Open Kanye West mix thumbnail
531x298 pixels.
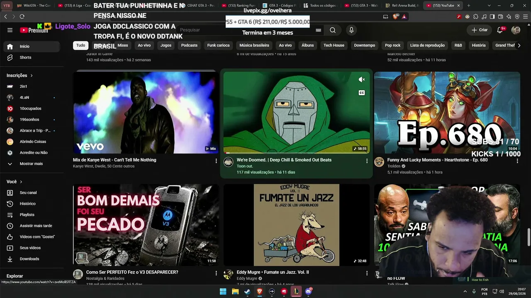pyautogui.click(x=146, y=113)
